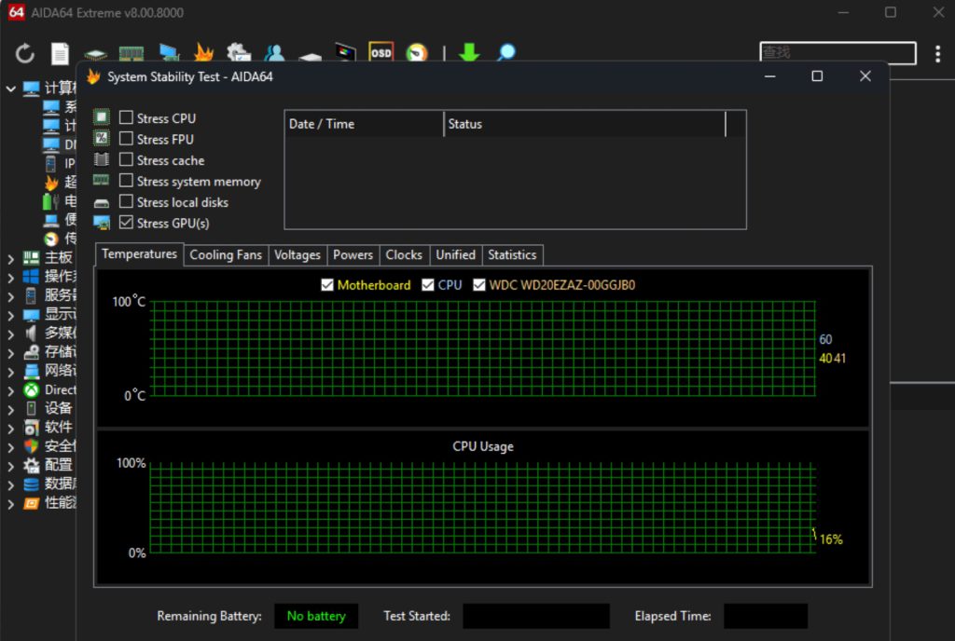955x641 pixels.
Task: Open the gear preferences toolbar icon
Action: [238, 52]
